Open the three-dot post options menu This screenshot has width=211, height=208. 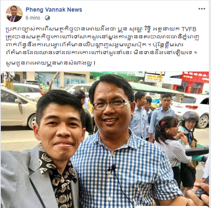tap(202, 9)
